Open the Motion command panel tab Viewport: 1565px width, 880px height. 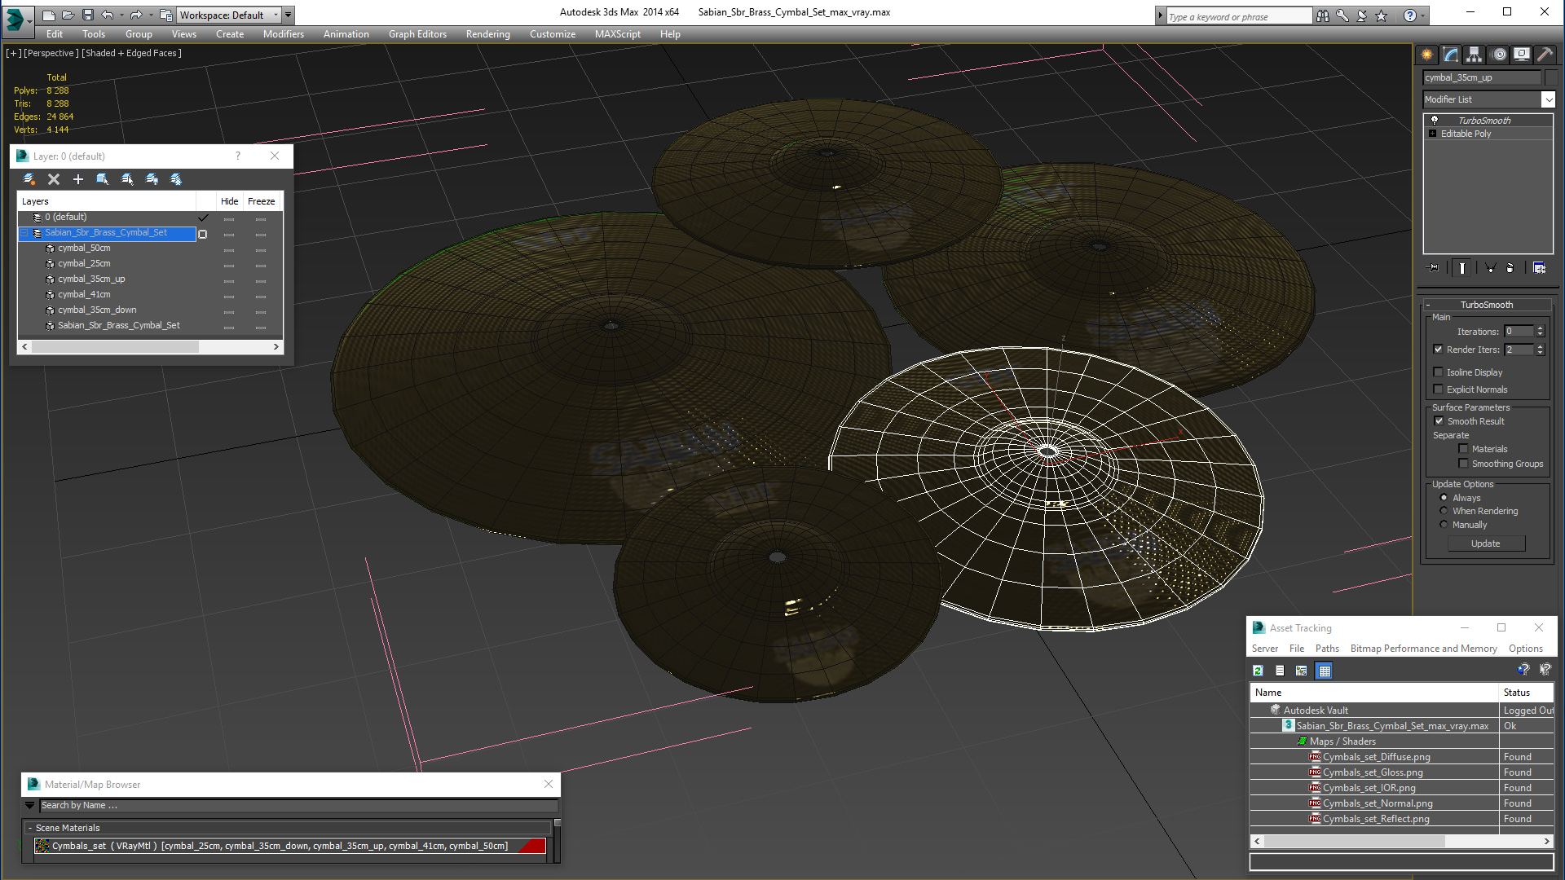[x=1499, y=55]
